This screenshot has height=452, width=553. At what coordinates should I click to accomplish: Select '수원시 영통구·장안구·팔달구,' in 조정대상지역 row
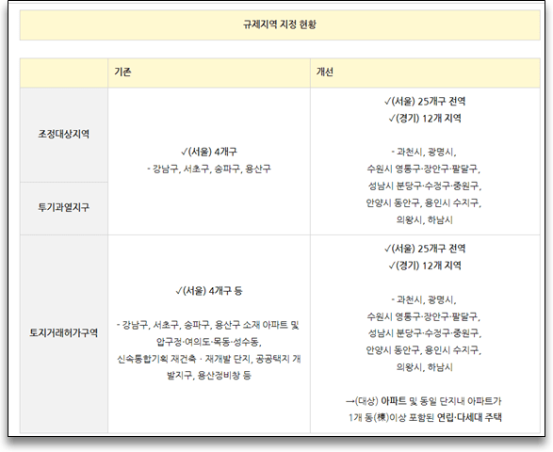click(424, 169)
